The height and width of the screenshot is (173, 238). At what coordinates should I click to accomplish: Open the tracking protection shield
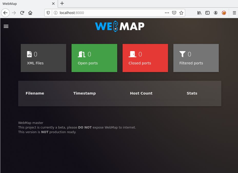click(48, 13)
